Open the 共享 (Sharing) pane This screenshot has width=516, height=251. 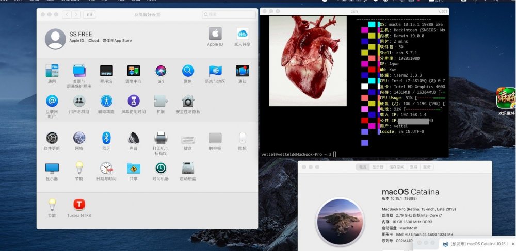(x=134, y=168)
